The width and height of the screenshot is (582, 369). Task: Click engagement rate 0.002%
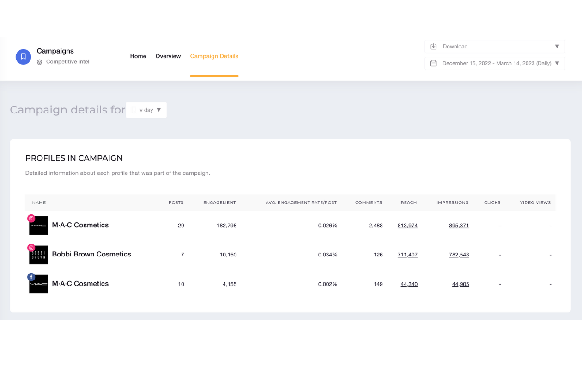327,284
